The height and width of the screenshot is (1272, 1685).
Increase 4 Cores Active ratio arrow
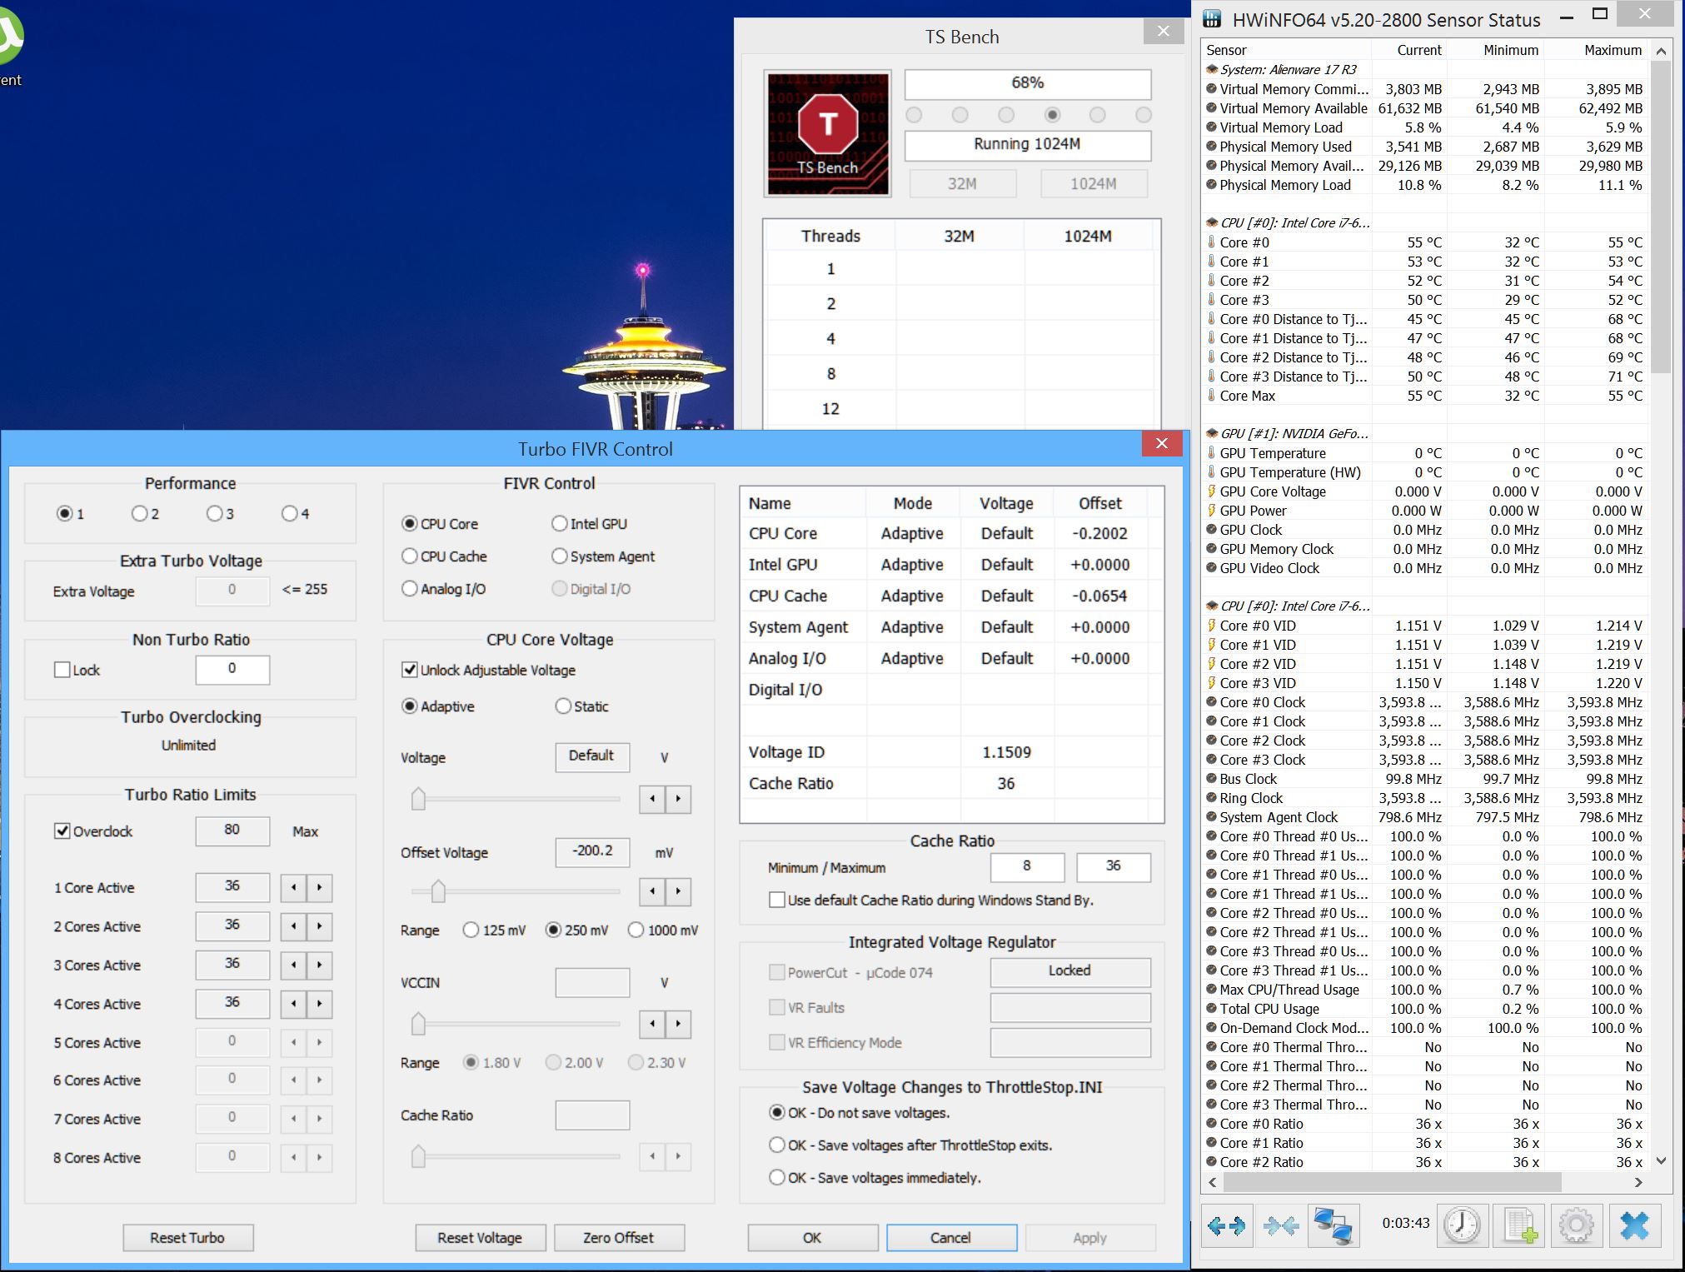[320, 1004]
